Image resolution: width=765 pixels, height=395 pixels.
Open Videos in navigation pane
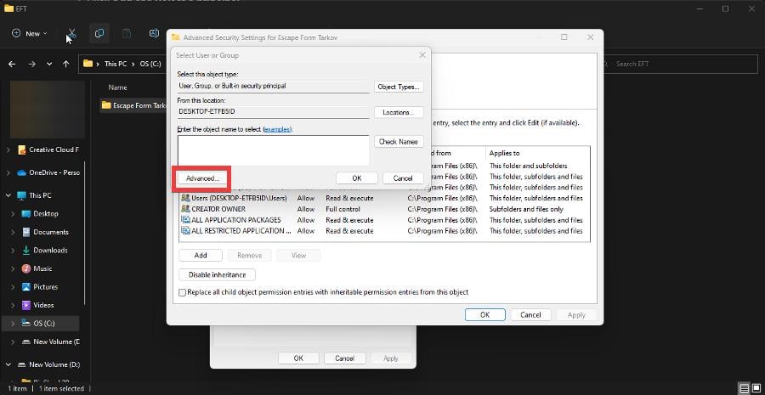point(38,305)
